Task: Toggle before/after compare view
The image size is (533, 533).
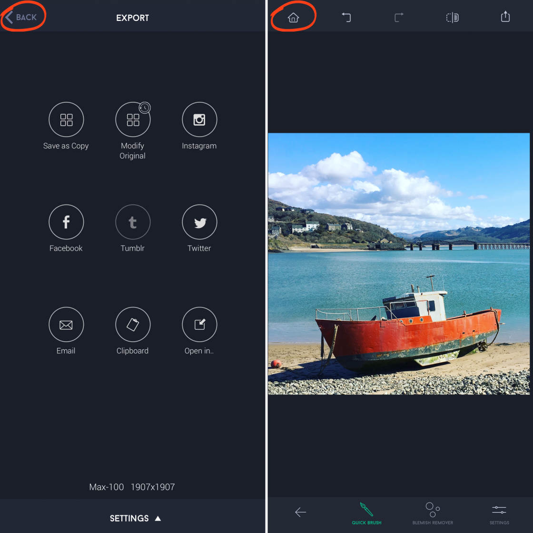Action: [452, 18]
